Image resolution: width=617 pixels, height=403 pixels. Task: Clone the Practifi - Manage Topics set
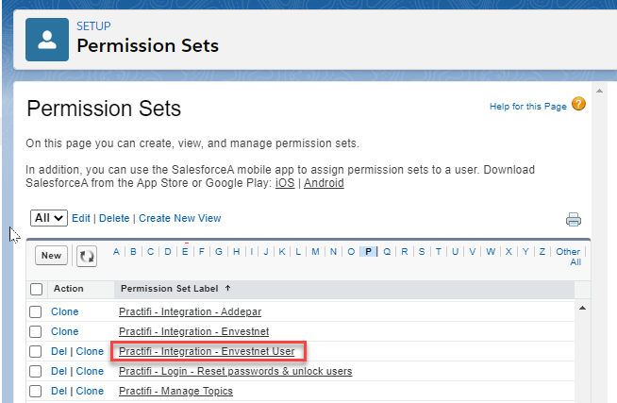point(90,391)
